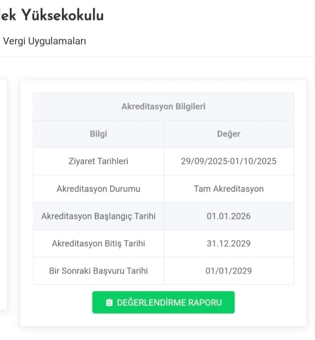Image resolution: width=315 pixels, height=340 pixels.
Task: Click the Bir Sonraki Başvuru Tarihi label
Action: (x=98, y=270)
